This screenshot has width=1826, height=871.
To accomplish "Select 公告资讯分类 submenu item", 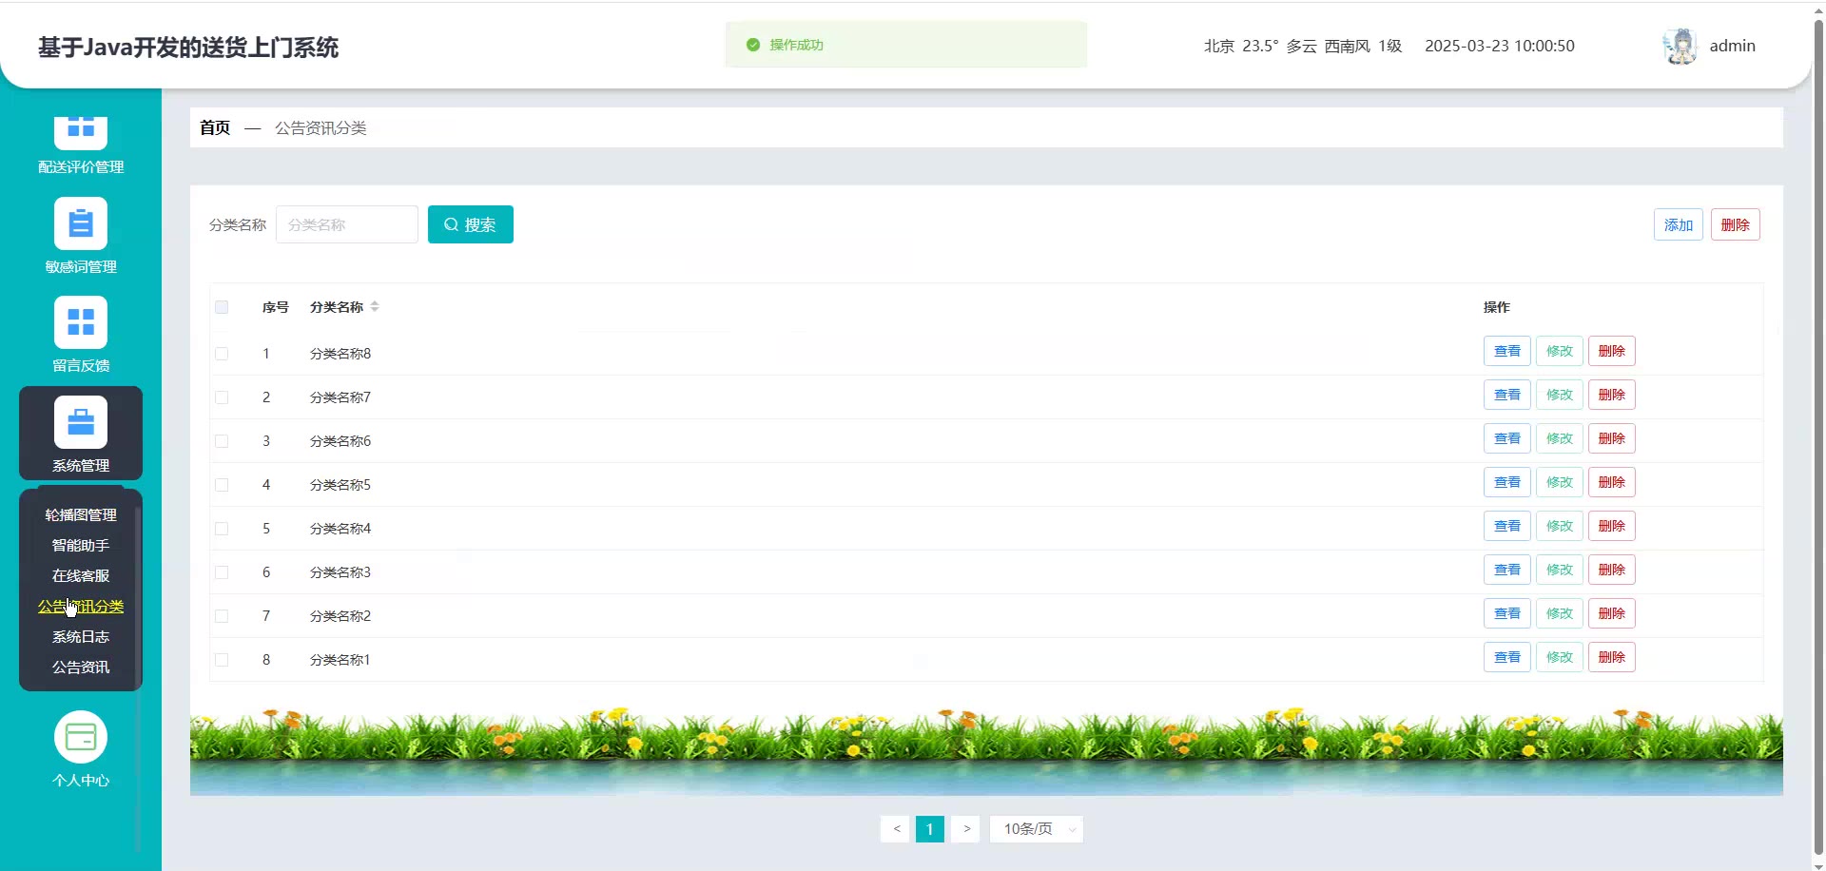I will click(81, 606).
